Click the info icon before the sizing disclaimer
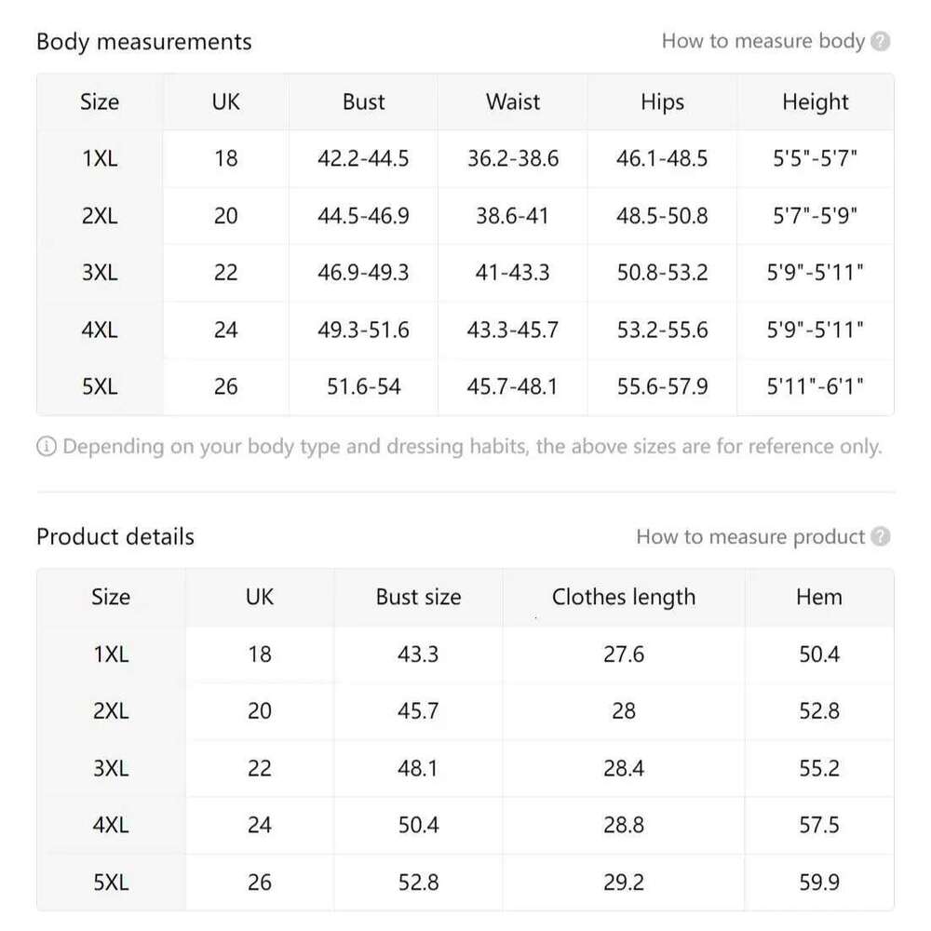Image resolution: width=931 pixels, height=931 pixels. click(47, 448)
